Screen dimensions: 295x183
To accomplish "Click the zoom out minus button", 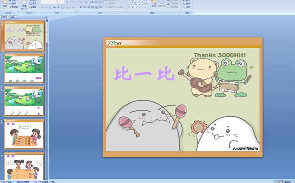I will pos(293,182).
